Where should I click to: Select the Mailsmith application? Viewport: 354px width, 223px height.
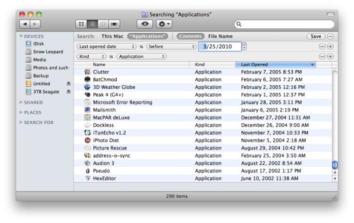tap(203, 110)
